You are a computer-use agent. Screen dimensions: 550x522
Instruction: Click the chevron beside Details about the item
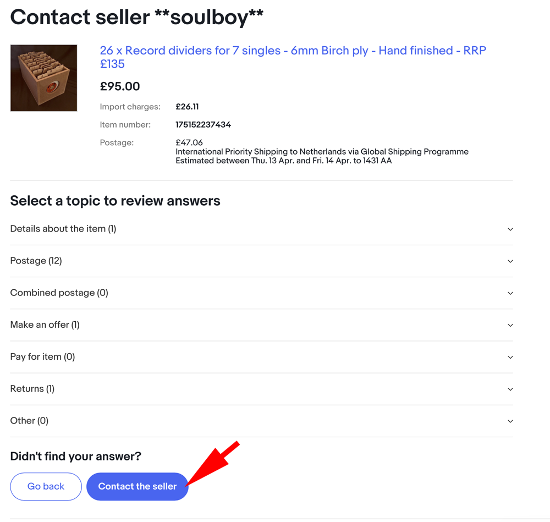pos(510,229)
